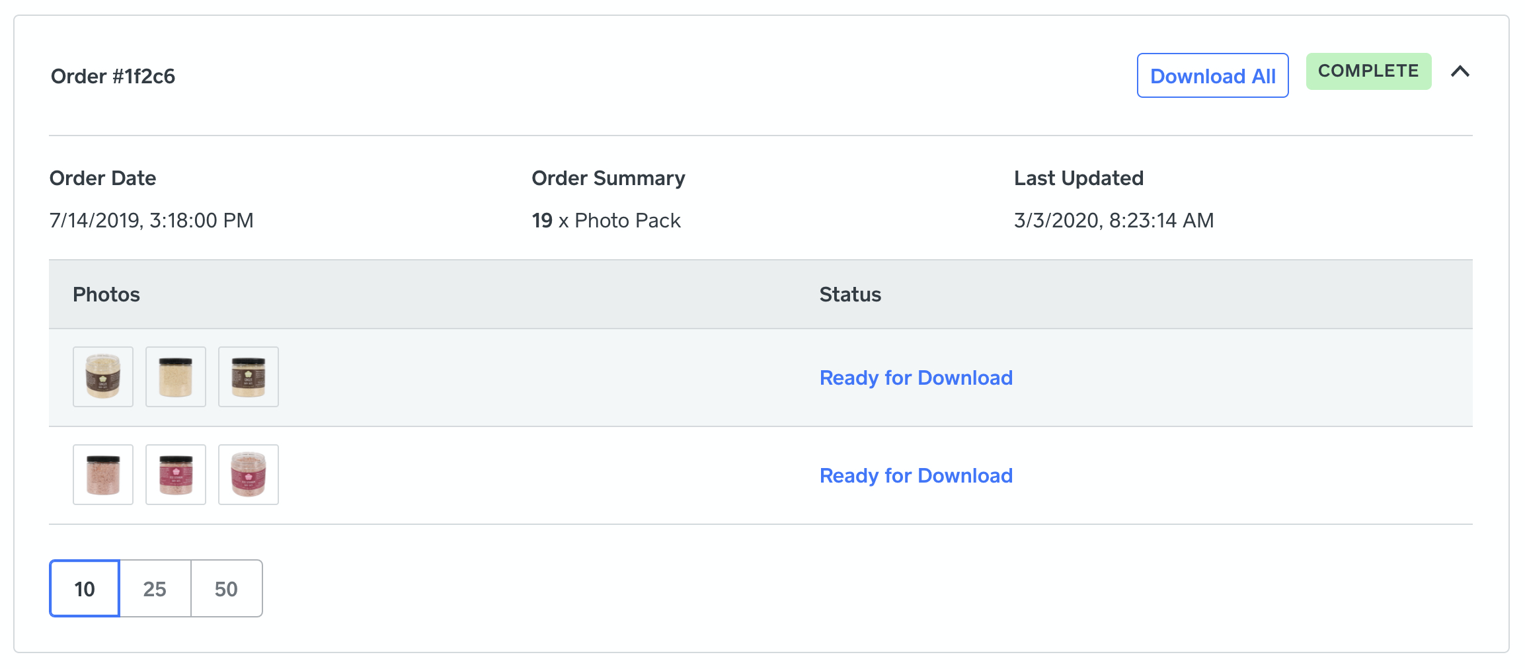The height and width of the screenshot is (669, 1525).
Task: Click the 19 x Photo Pack summary
Action: click(x=606, y=220)
